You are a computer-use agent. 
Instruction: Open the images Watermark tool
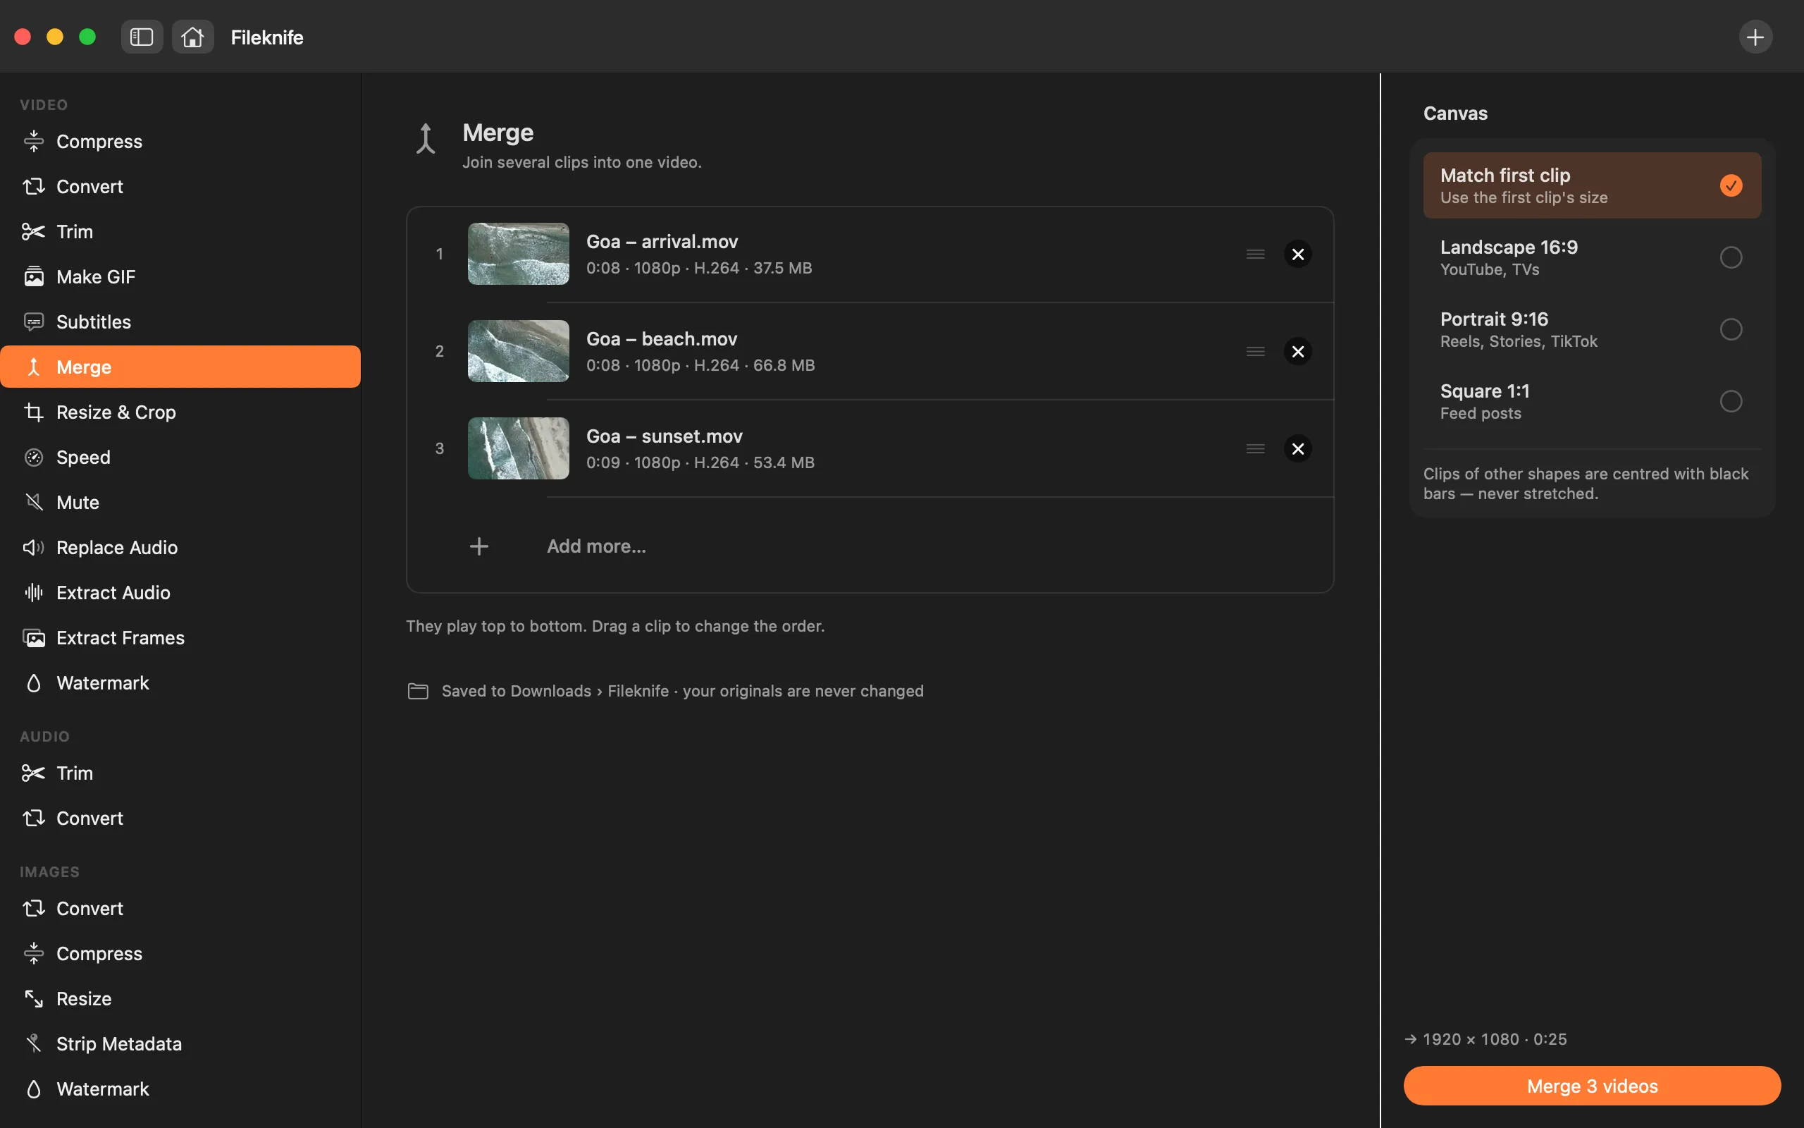click(x=180, y=1089)
